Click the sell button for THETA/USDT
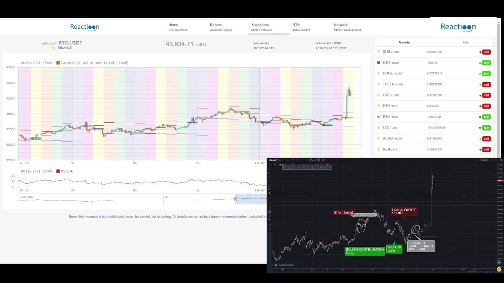Image resolution: width=504 pixels, height=283 pixels. click(x=486, y=84)
